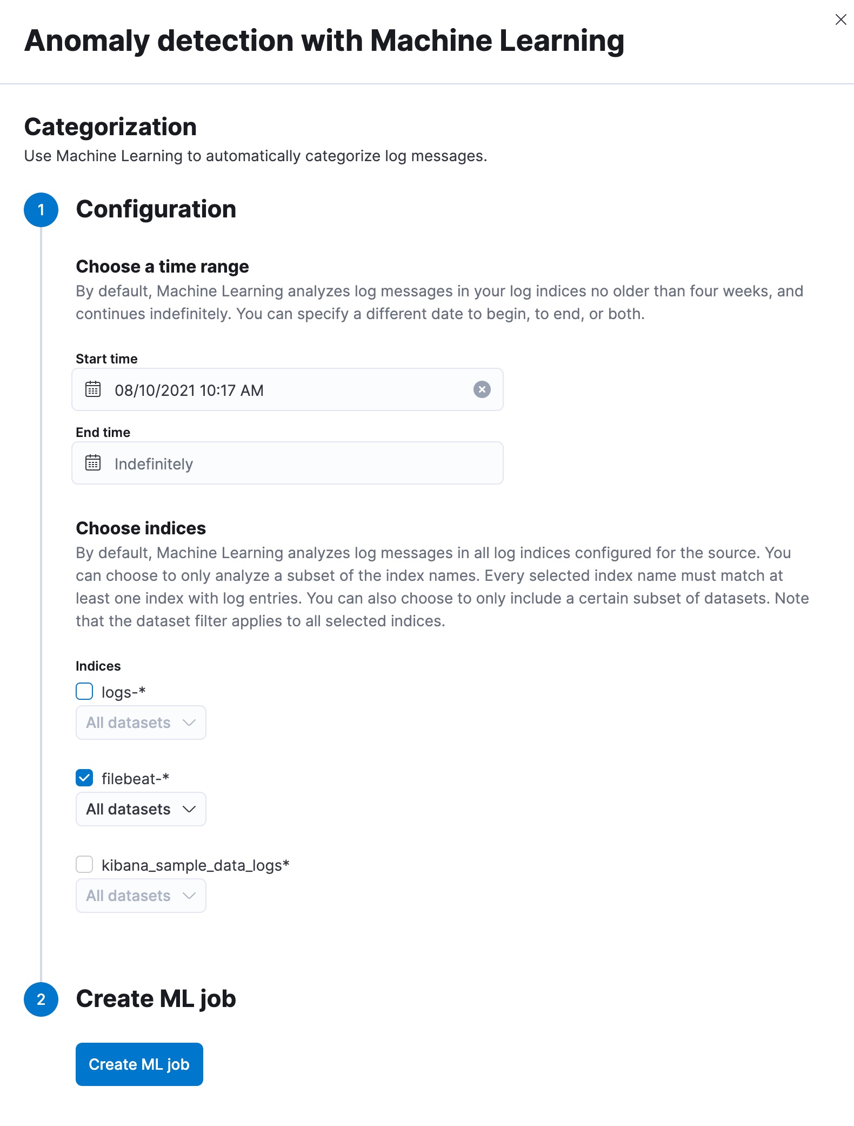Click the calendar icon beside Start time
854x1126 pixels.
click(x=93, y=389)
